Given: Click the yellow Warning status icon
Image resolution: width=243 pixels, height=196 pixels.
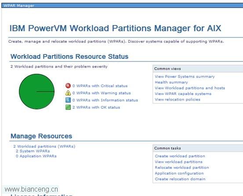Looking at the screenshot, I should point(68,93).
